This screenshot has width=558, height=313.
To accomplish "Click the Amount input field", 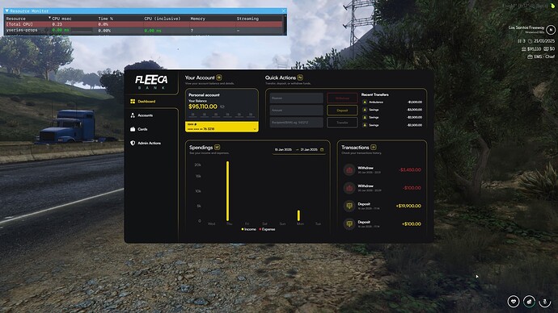I will [297, 111].
